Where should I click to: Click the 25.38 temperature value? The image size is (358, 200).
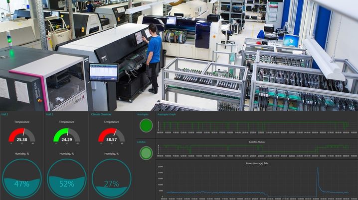point(22,139)
